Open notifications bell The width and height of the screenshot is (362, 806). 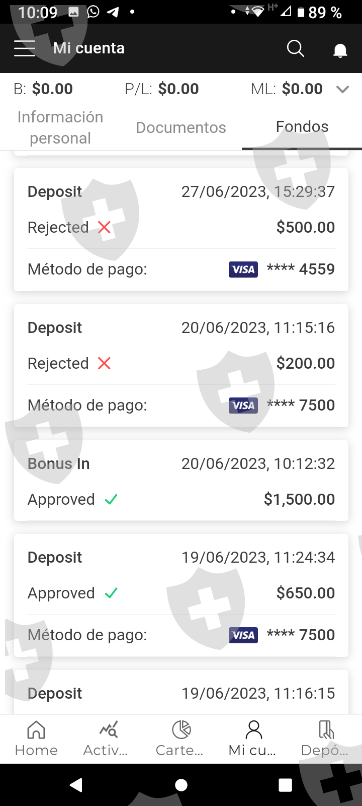tap(340, 50)
